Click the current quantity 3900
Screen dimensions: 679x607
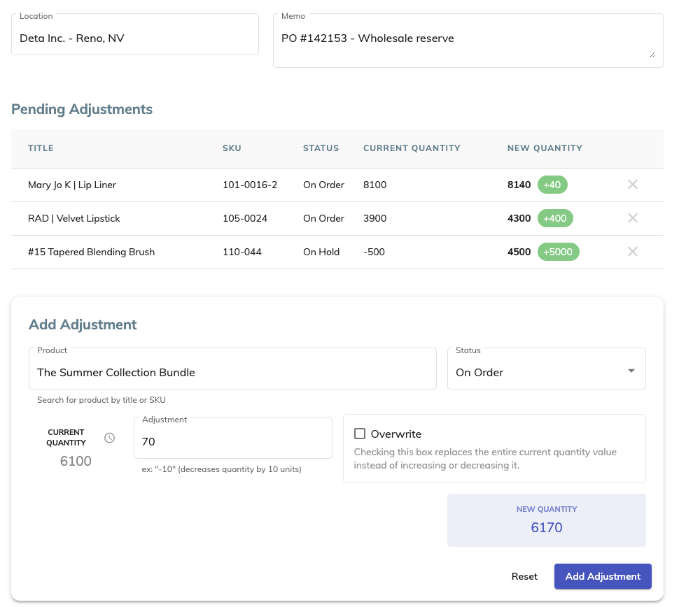point(374,218)
